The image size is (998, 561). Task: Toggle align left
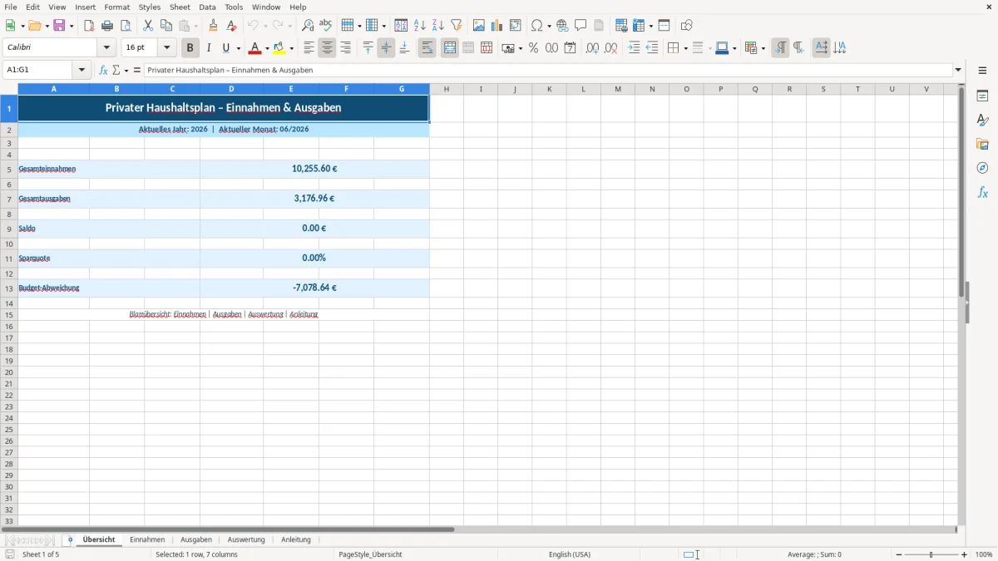click(x=309, y=48)
